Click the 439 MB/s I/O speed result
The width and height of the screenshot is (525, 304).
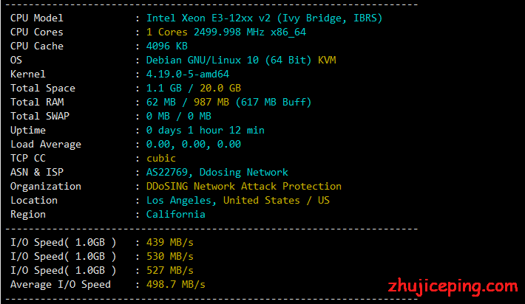170,243
